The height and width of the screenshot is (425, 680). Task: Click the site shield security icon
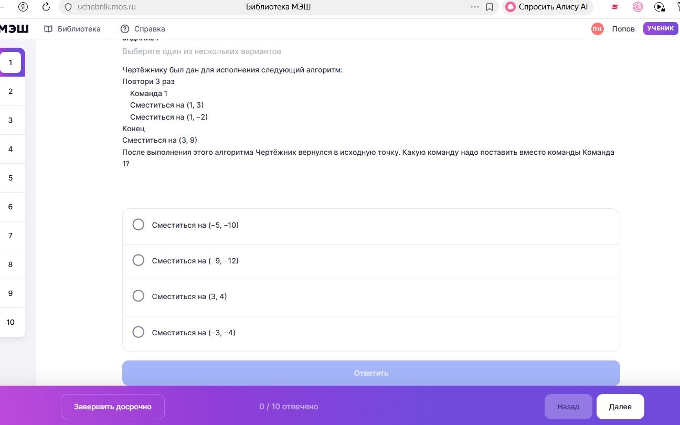tap(68, 7)
